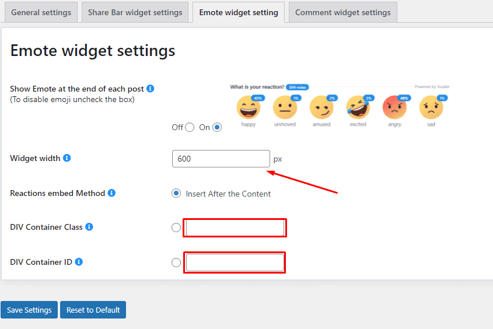
Task: Click info icon next to Widget width
Action: pos(67,157)
